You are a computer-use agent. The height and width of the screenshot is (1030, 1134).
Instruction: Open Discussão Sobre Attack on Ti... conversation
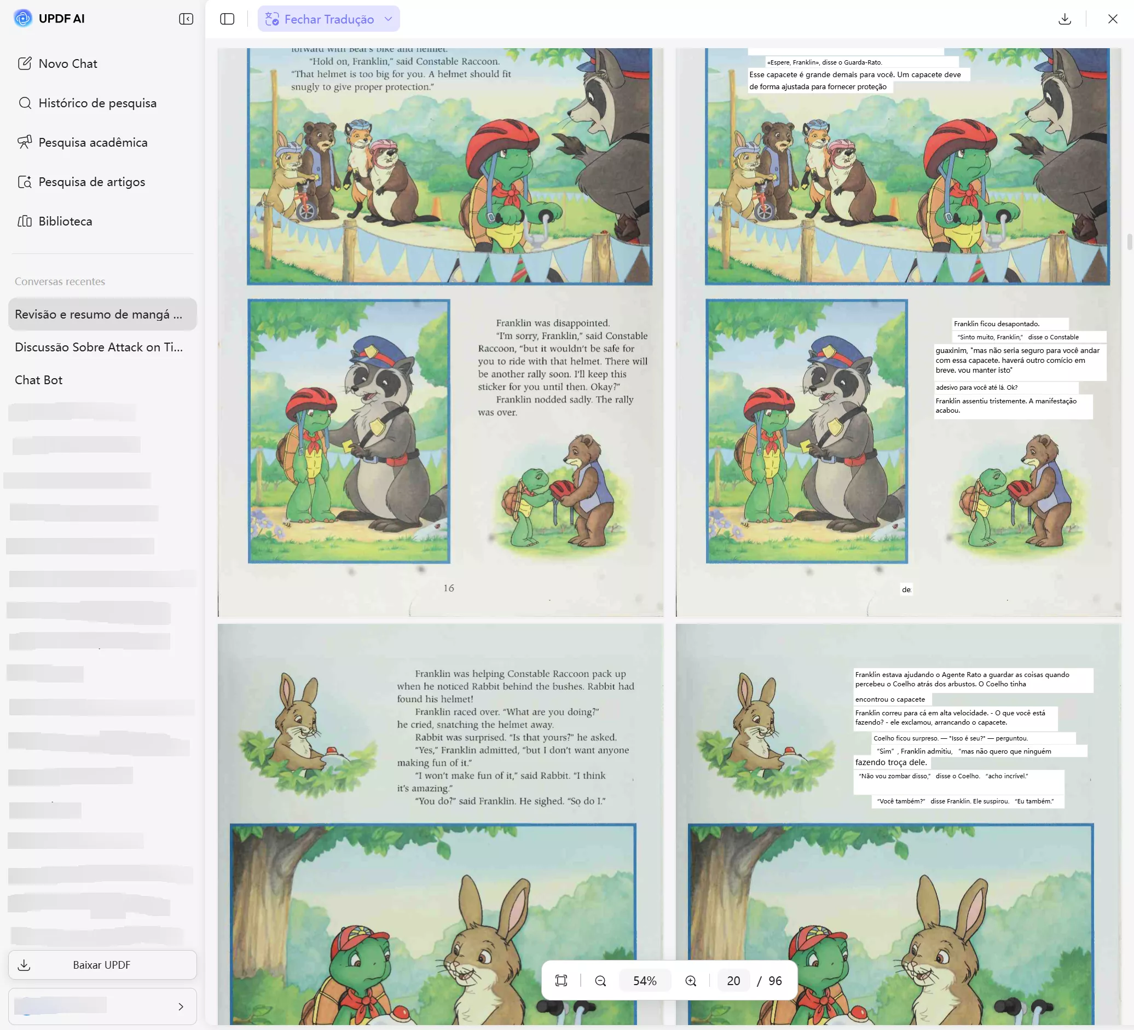pos(99,347)
